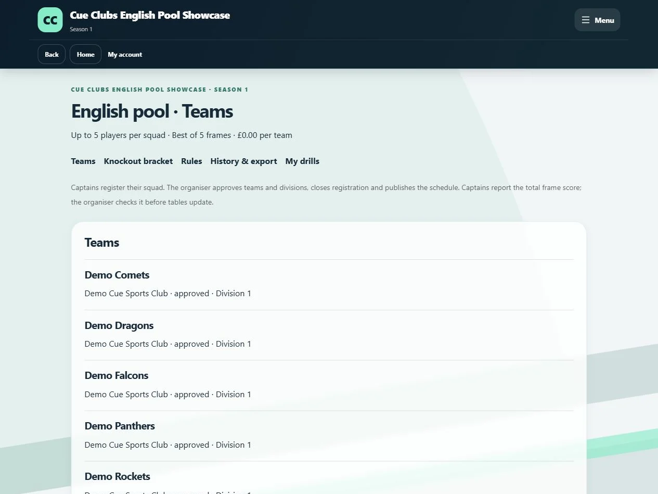Open the History & export tab
658x494 pixels.
pos(243,161)
